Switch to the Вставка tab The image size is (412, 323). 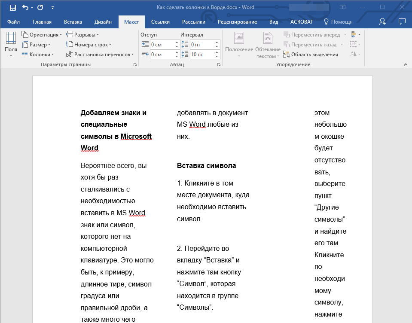click(x=73, y=22)
